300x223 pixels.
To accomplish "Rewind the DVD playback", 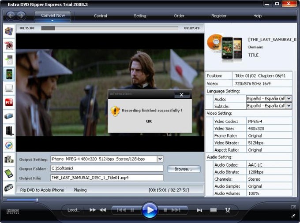I will (x=103, y=210).
